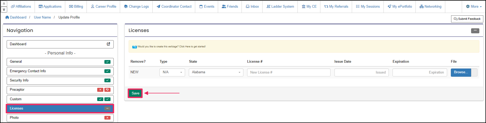Collapse the Licenses panel with minus button
Screen dimensions: 486x123
coord(475,31)
